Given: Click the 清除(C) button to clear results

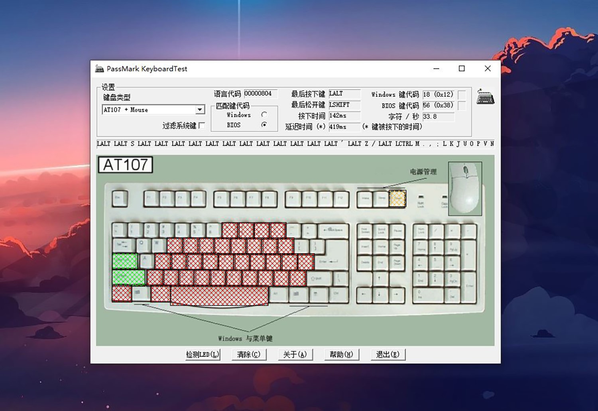Looking at the screenshot, I should (x=249, y=354).
